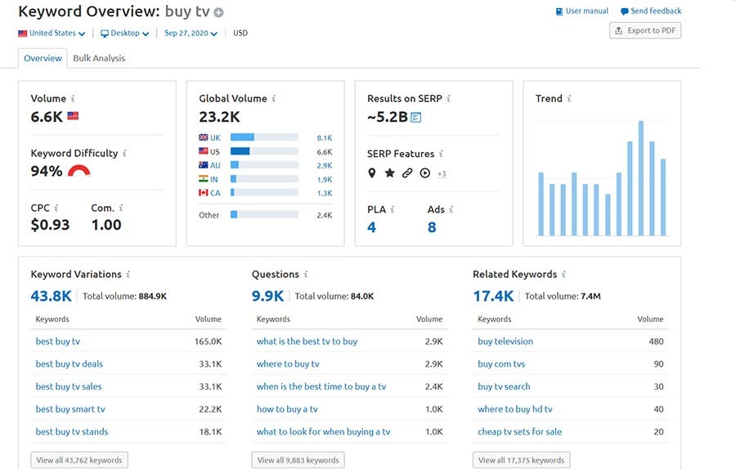This screenshot has height=470, width=736.
Task: Click the 'best buy tv deals' keyword link
Action: tap(69, 364)
